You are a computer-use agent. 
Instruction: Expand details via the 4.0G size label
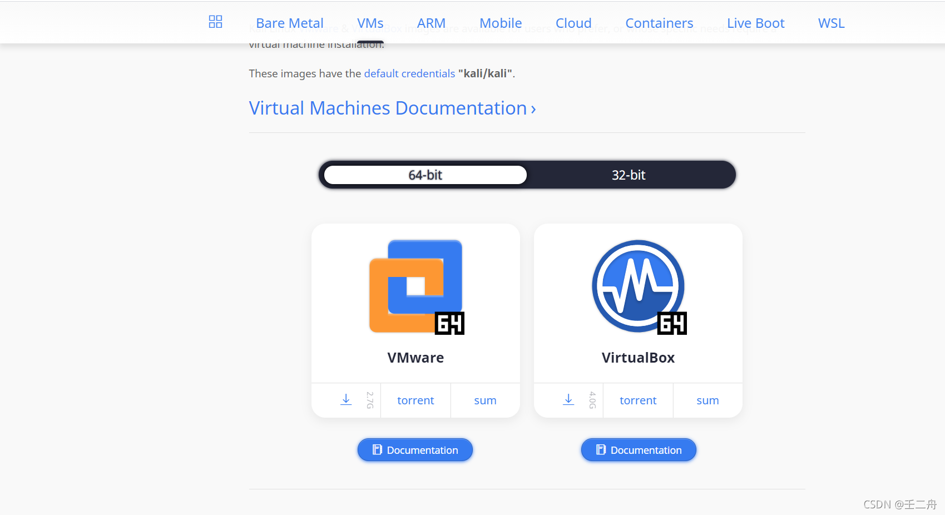click(x=592, y=400)
